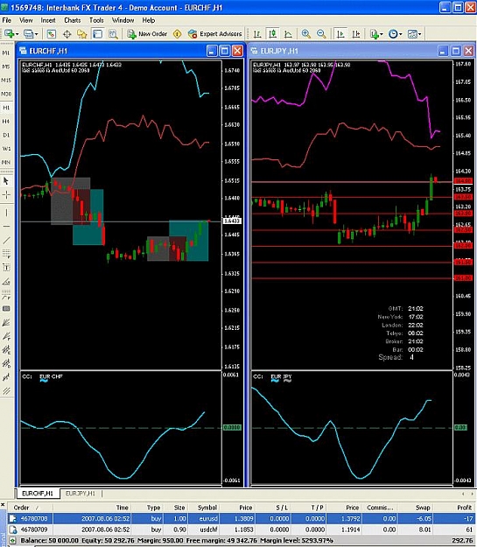The height and width of the screenshot is (547, 477).
Task: Toggle the Terminal window icon
Action: pyautogui.click(x=97, y=34)
